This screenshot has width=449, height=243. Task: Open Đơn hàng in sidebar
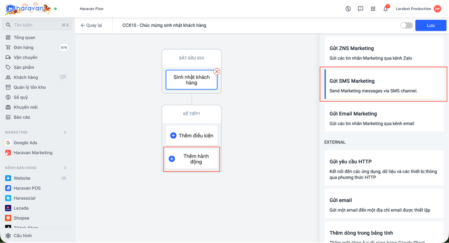(24, 47)
